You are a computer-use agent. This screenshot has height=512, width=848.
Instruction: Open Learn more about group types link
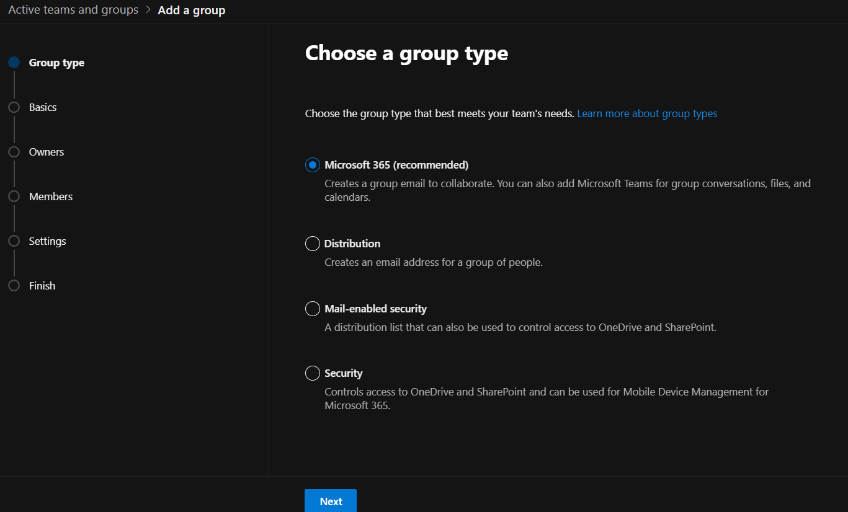(x=647, y=113)
